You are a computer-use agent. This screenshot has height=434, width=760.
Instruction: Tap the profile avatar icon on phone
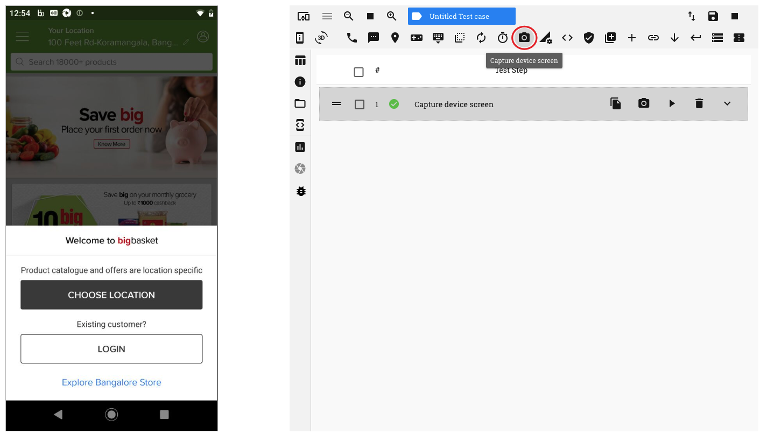pyautogui.click(x=203, y=37)
